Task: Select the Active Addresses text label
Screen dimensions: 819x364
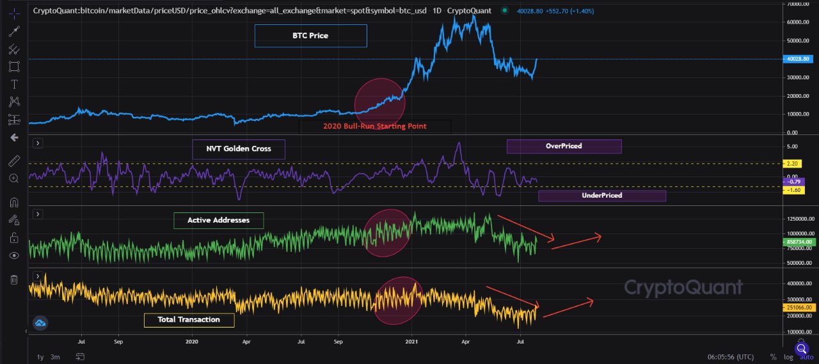Action: click(x=218, y=221)
